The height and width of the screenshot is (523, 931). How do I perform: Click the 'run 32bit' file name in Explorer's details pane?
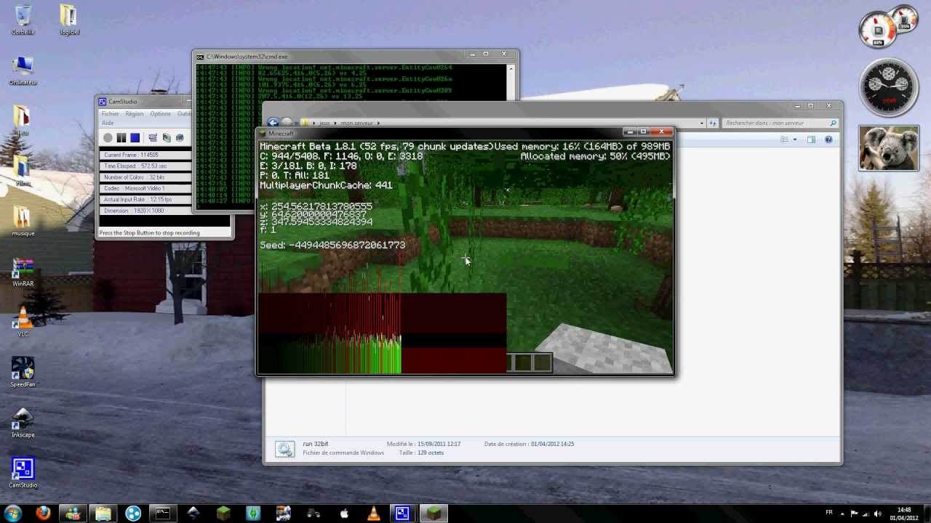(x=316, y=443)
